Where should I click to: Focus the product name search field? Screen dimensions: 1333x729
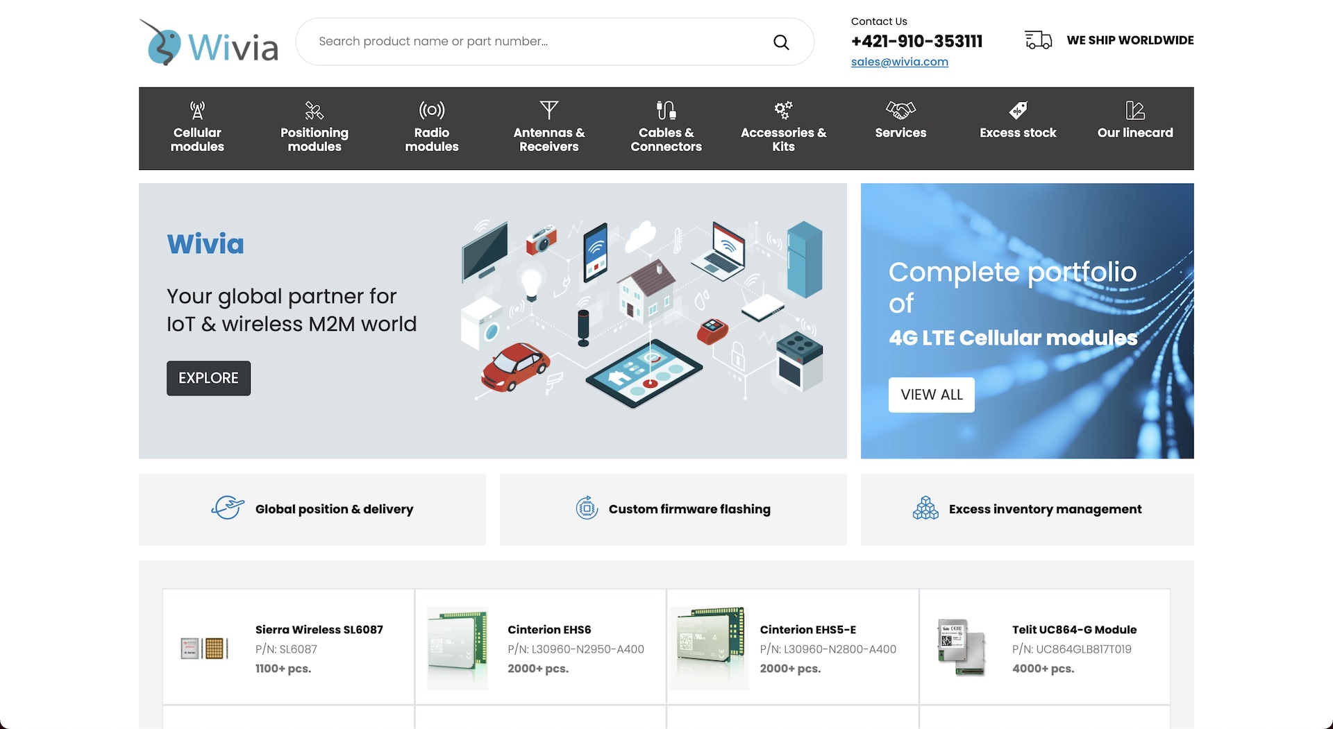(x=535, y=42)
